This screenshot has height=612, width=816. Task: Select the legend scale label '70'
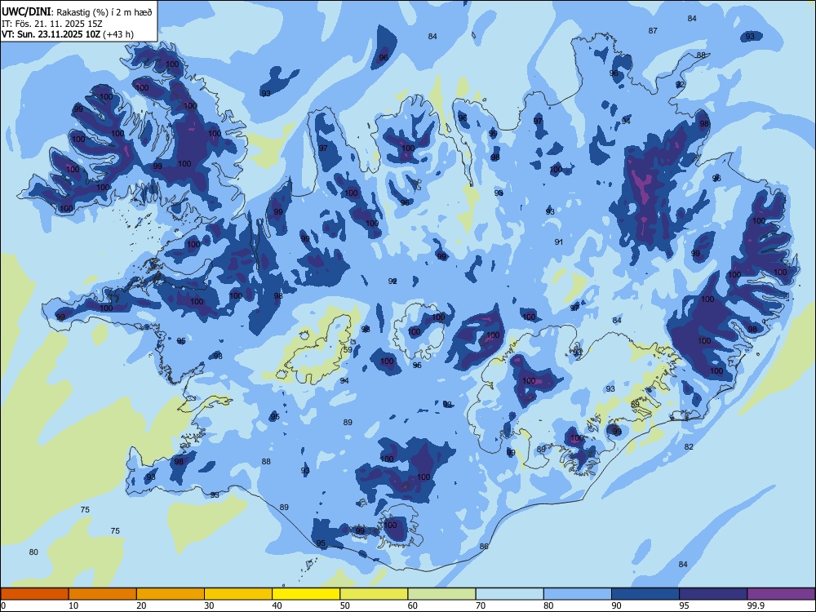point(481,605)
